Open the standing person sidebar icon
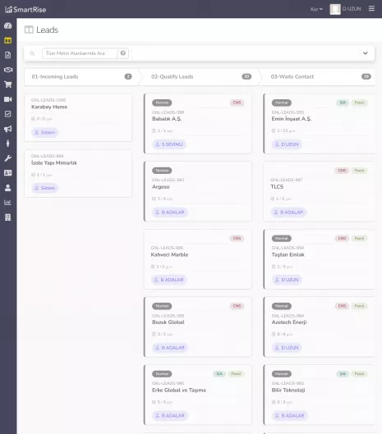 (8, 144)
